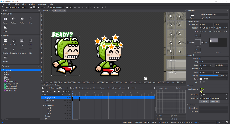Open the Project menu

[x=16, y=4]
